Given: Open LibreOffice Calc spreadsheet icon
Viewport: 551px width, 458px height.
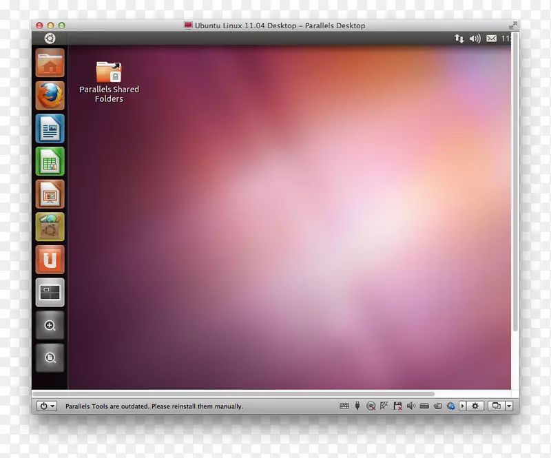Looking at the screenshot, I should [x=50, y=162].
